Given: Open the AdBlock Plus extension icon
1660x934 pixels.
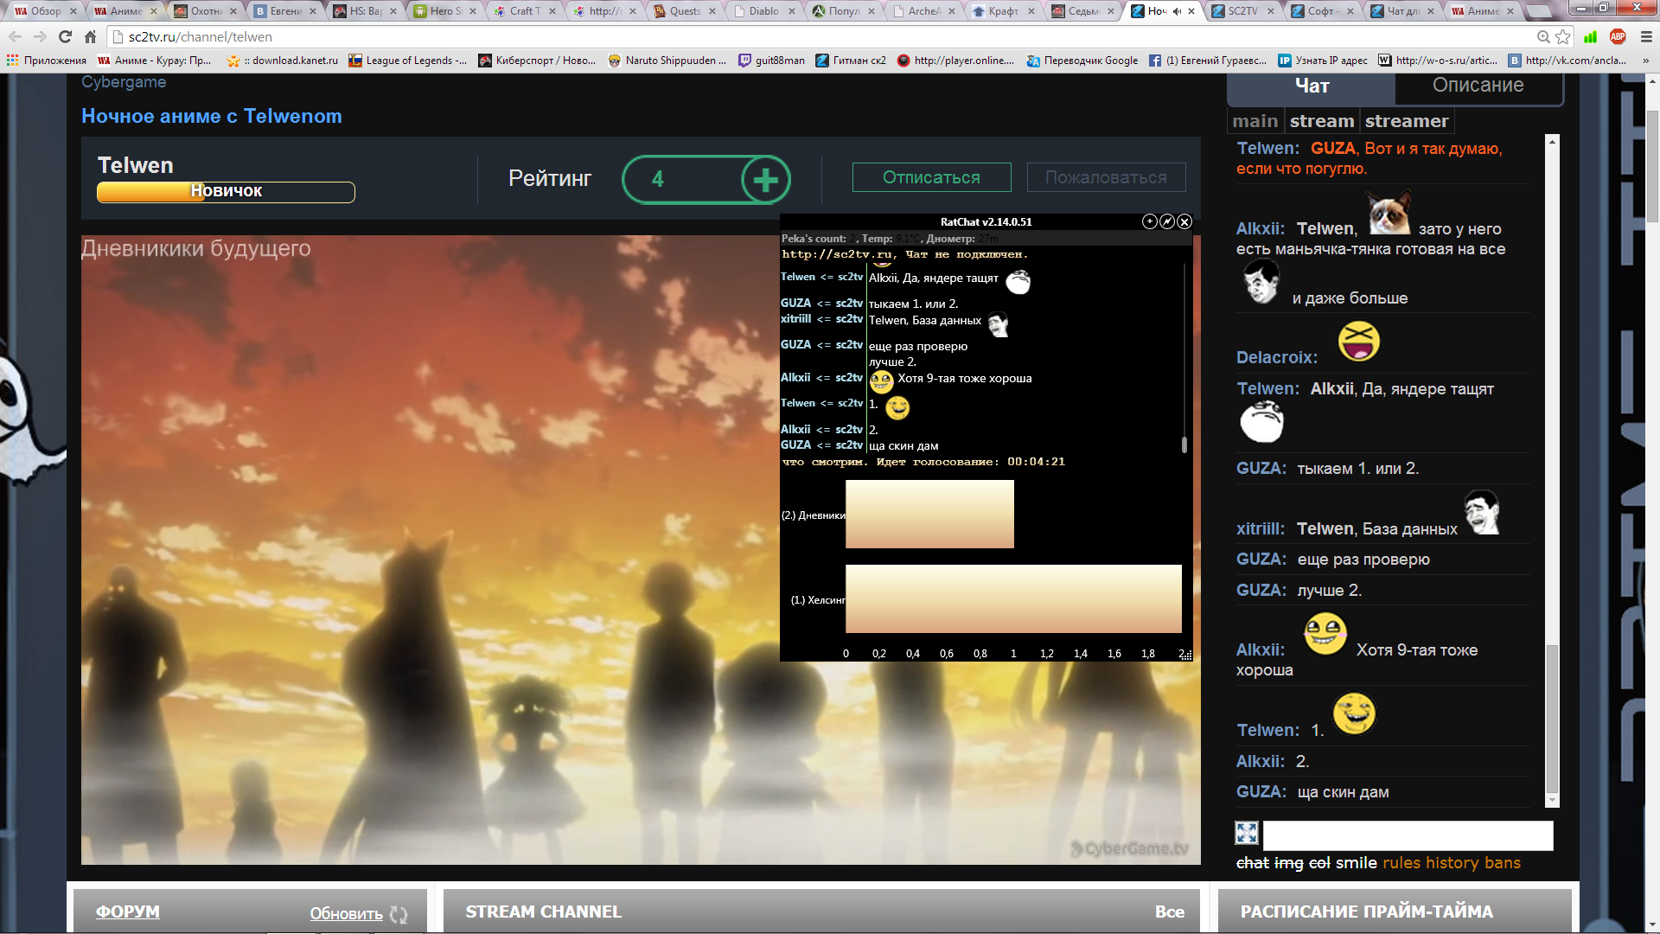Looking at the screenshot, I should [1618, 36].
